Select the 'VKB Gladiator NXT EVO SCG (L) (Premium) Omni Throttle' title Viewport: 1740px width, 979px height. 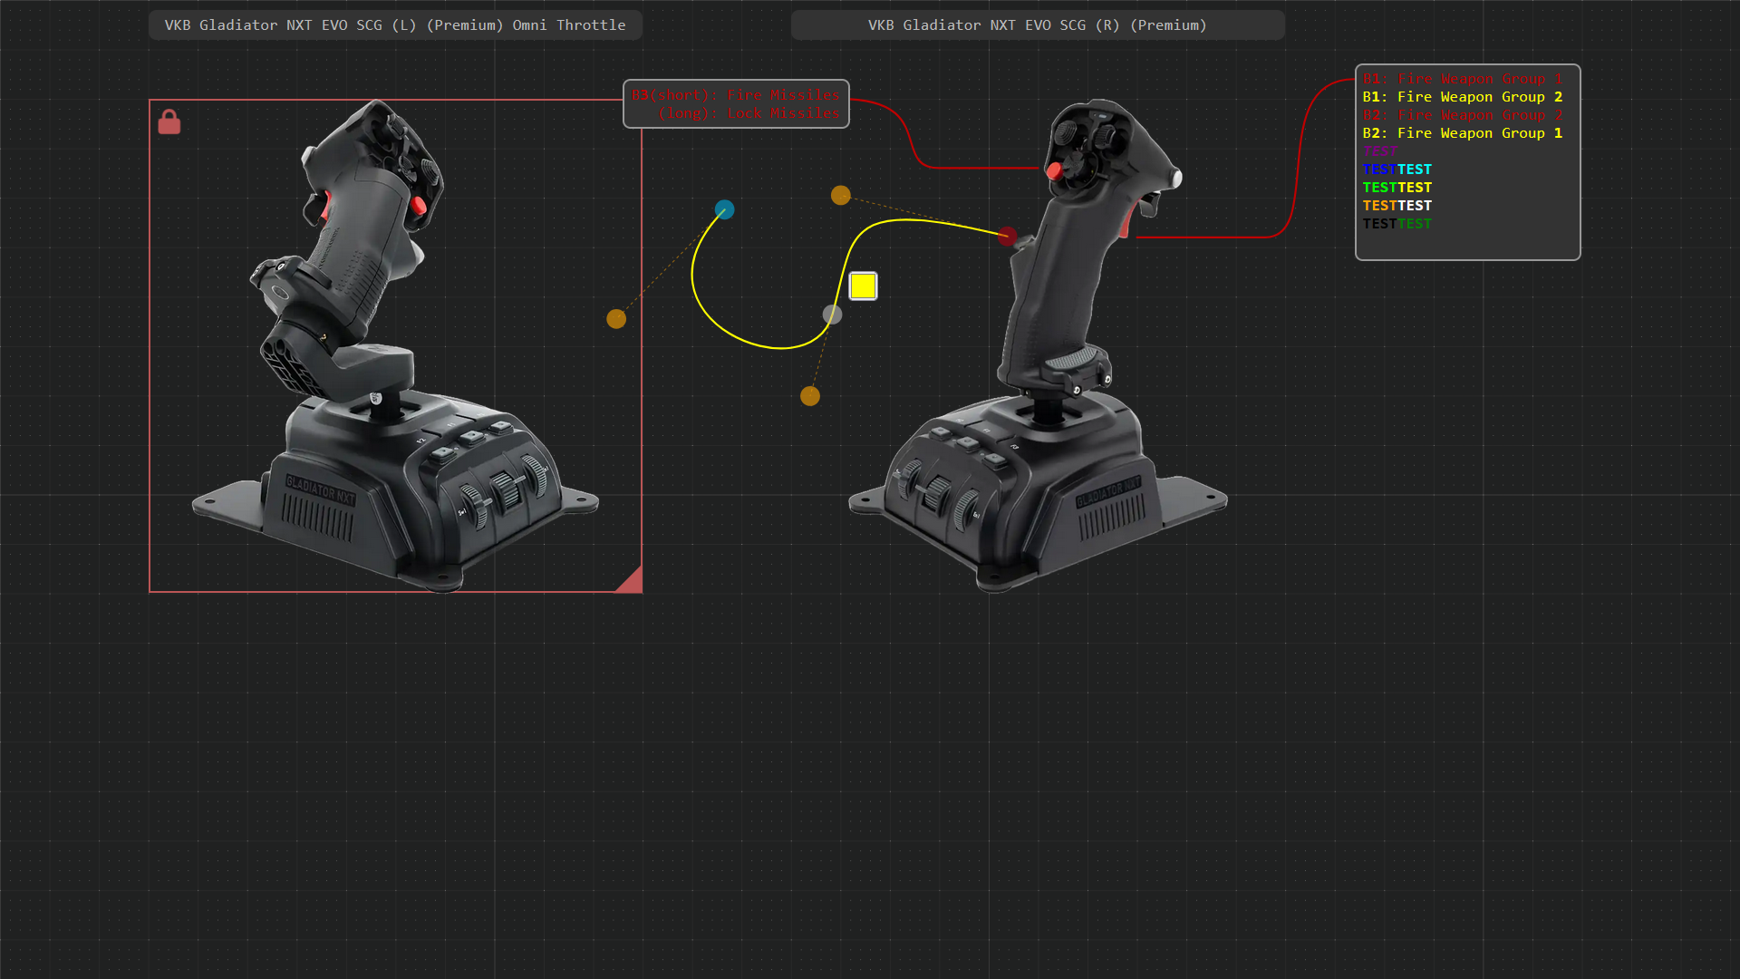click(395, 25)
